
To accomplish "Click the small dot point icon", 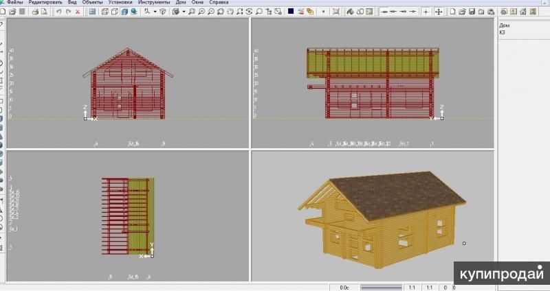I will click(x=323, y=12).
